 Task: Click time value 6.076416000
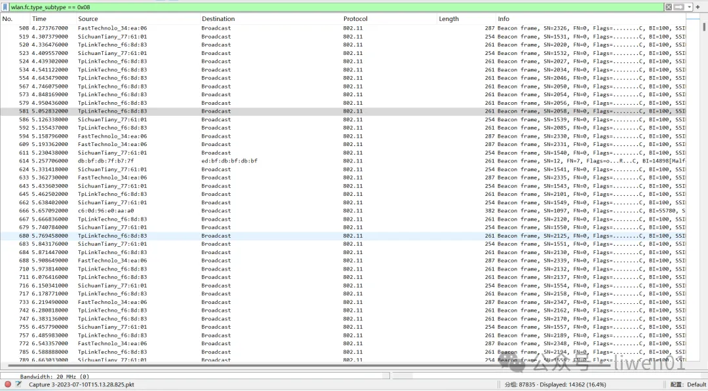tap(50, 277)
